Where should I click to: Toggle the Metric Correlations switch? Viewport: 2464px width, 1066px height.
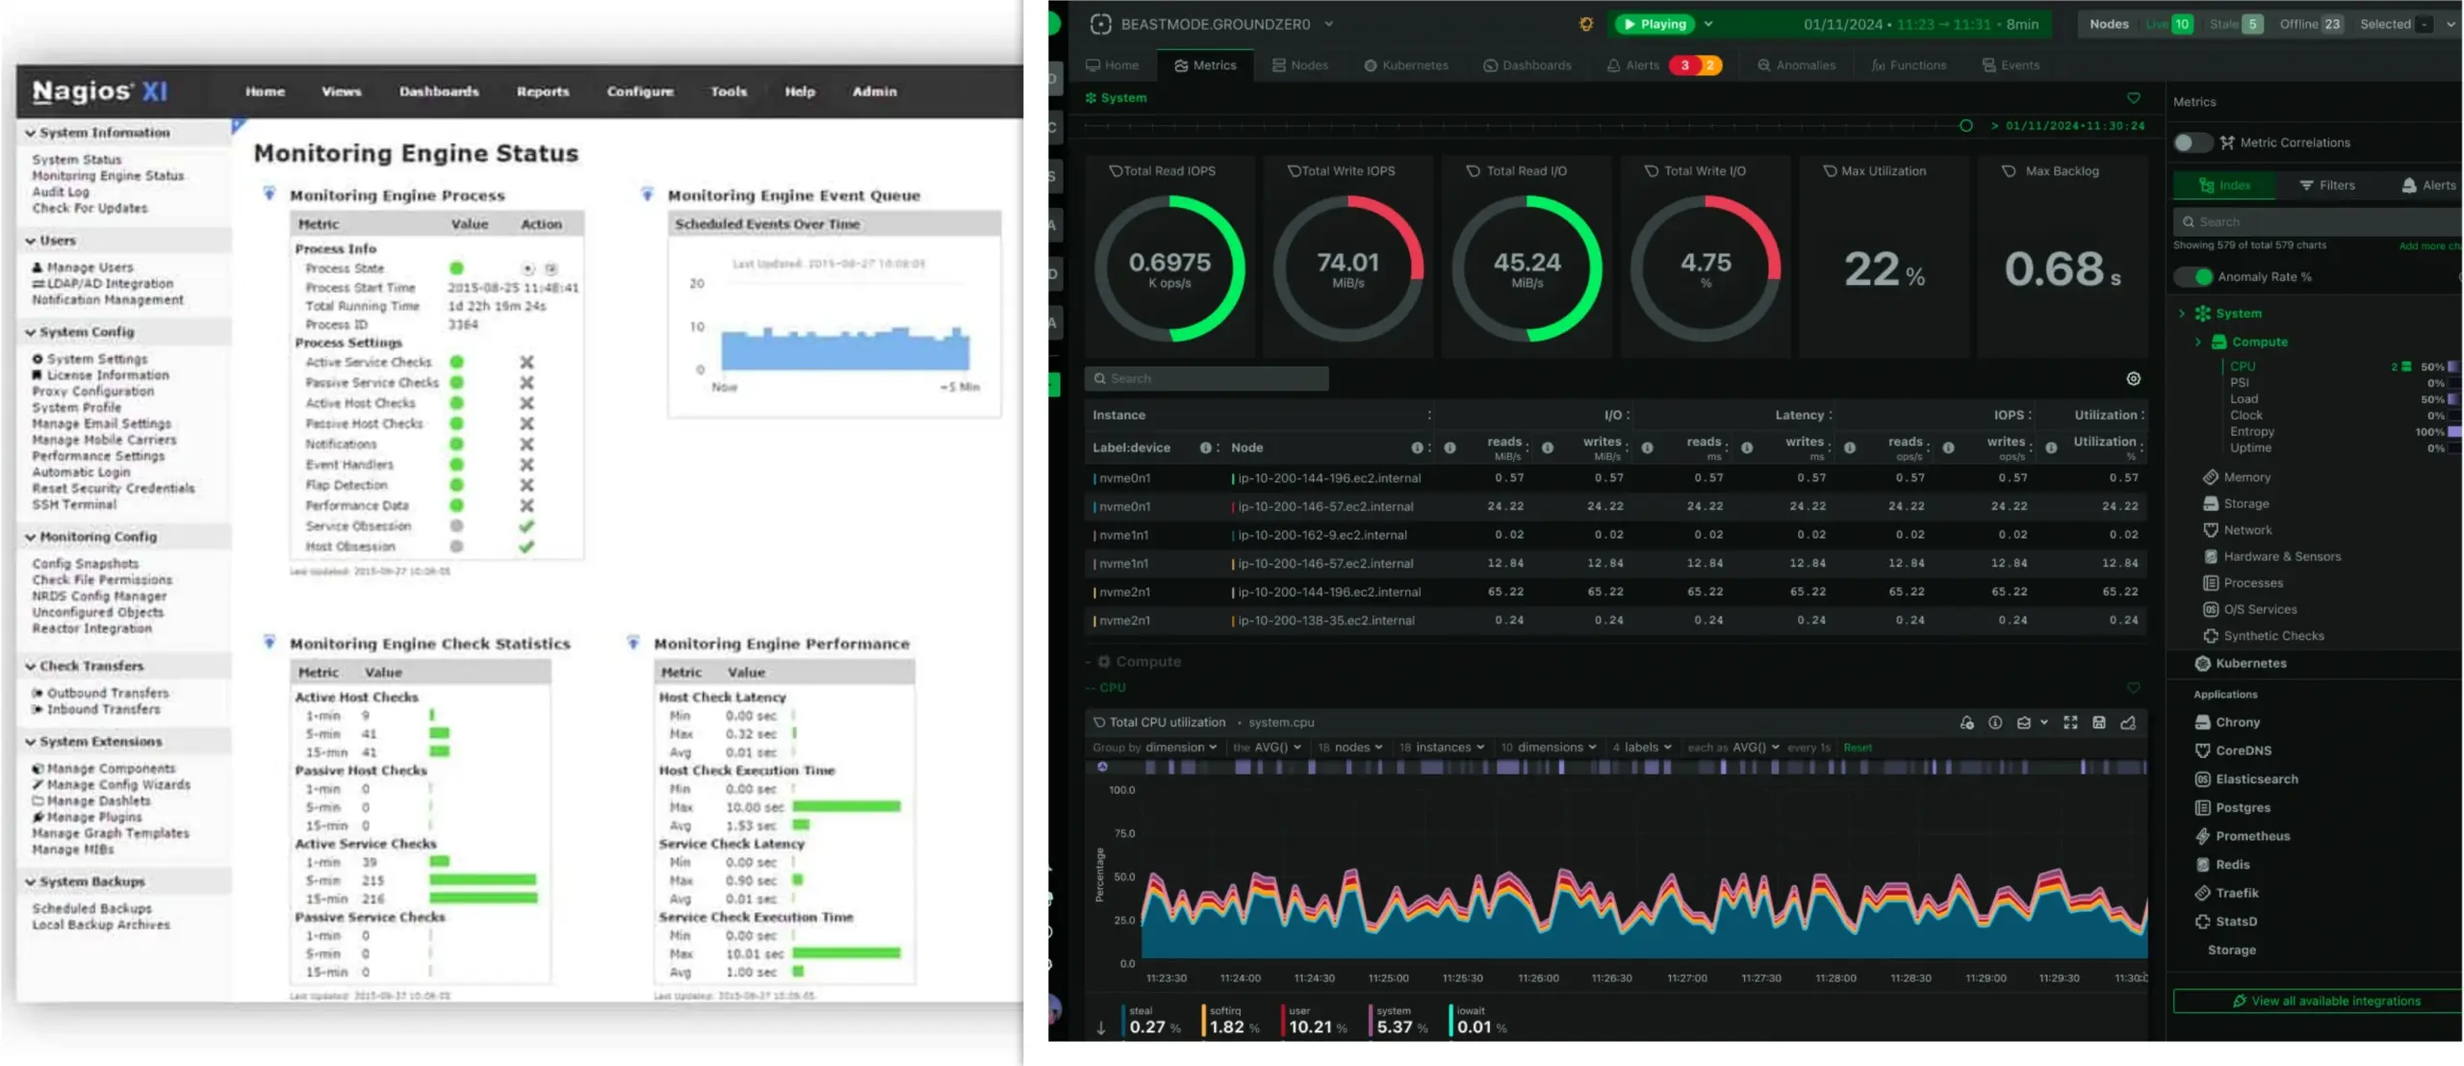(x=2193, y=142)
